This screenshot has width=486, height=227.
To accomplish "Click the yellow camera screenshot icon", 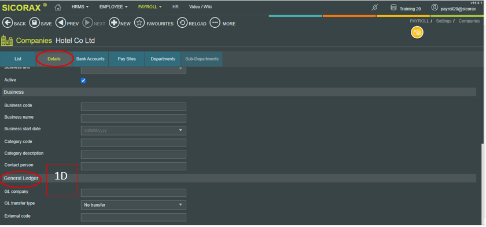I will (417, 32).
